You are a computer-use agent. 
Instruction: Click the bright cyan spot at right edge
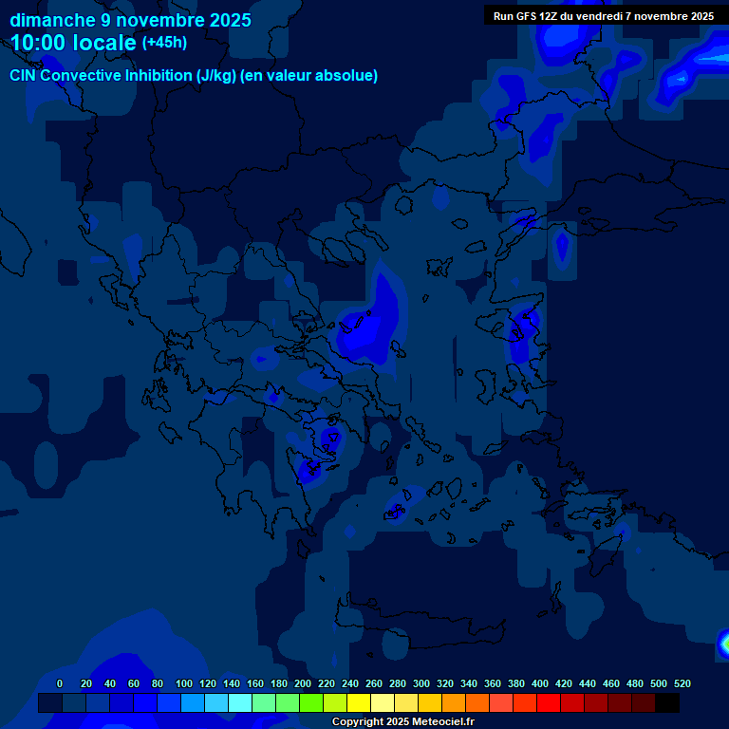pos(724,645)
